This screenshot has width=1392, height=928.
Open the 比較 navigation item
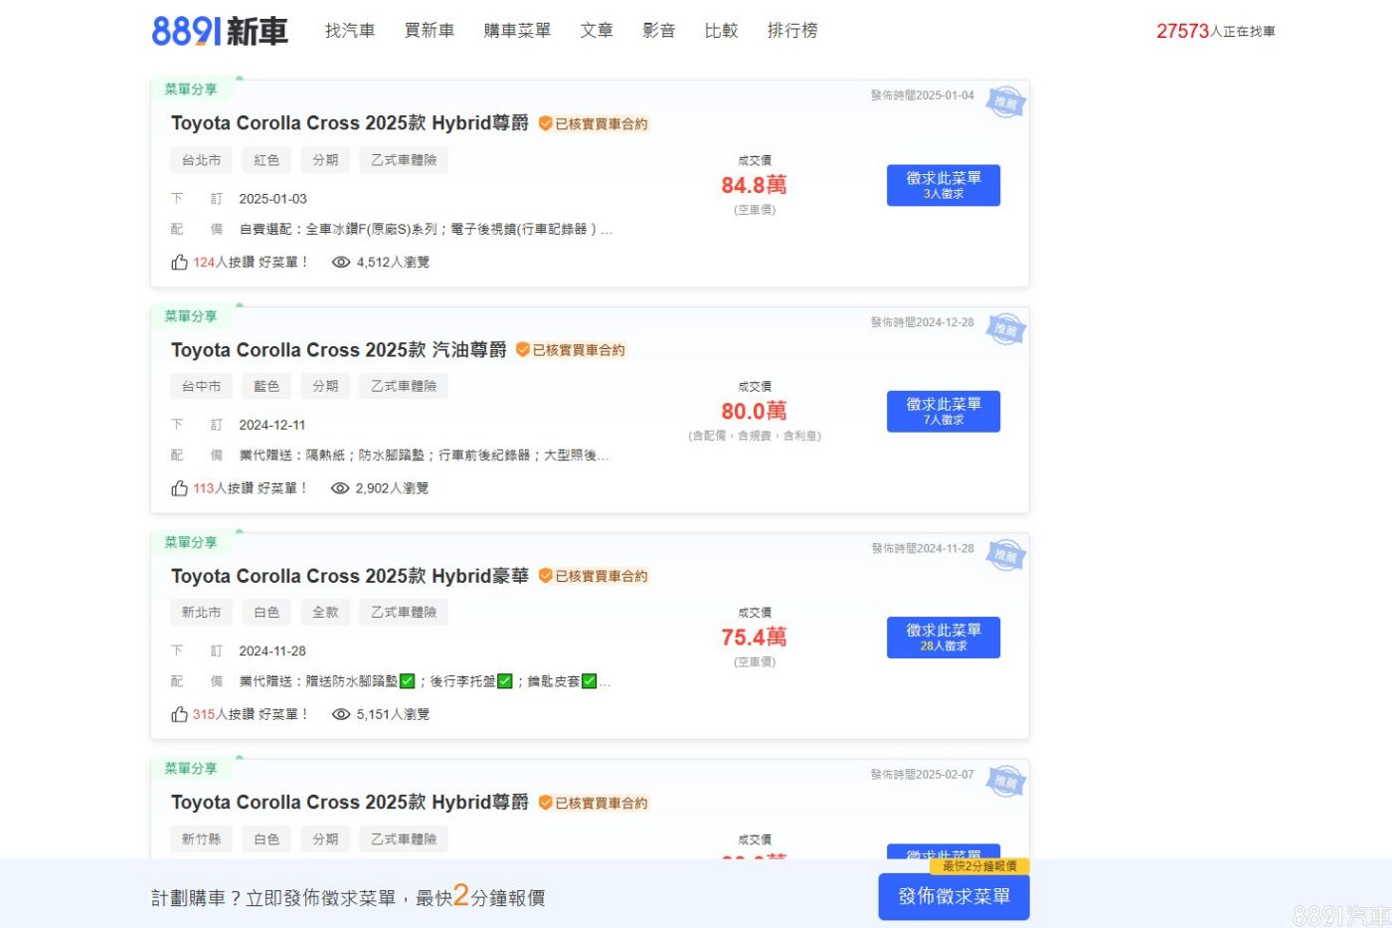(x=721, y=31)
